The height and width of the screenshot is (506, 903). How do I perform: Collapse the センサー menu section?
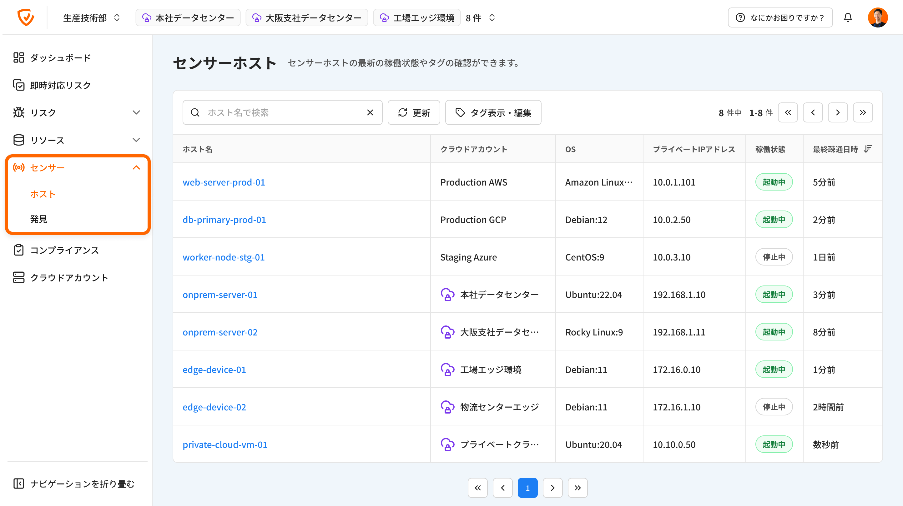(x=136, y=168)
